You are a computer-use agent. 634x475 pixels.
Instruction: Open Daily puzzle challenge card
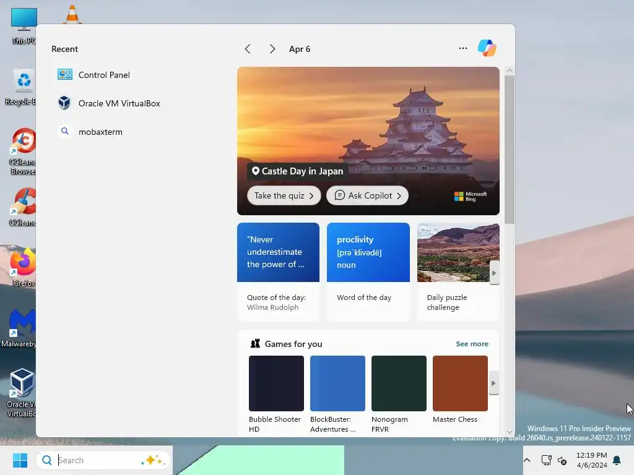pyautogui.click(x=458, y=272)
